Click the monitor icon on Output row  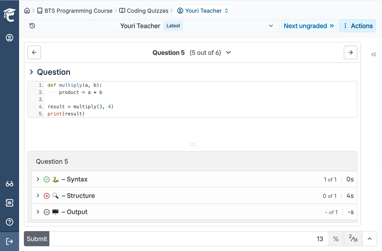pyautogui.click(x=55, y=212)
